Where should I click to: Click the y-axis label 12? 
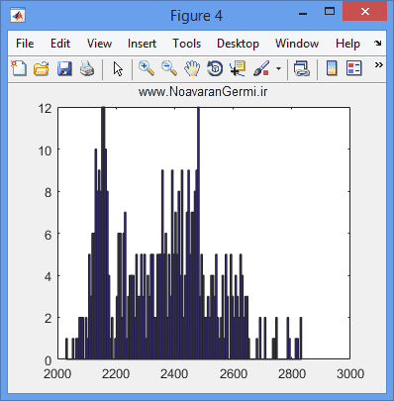[45, 108]
